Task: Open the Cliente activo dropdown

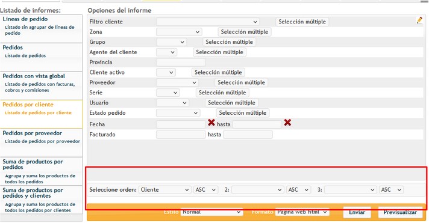Action: point(166,72)
